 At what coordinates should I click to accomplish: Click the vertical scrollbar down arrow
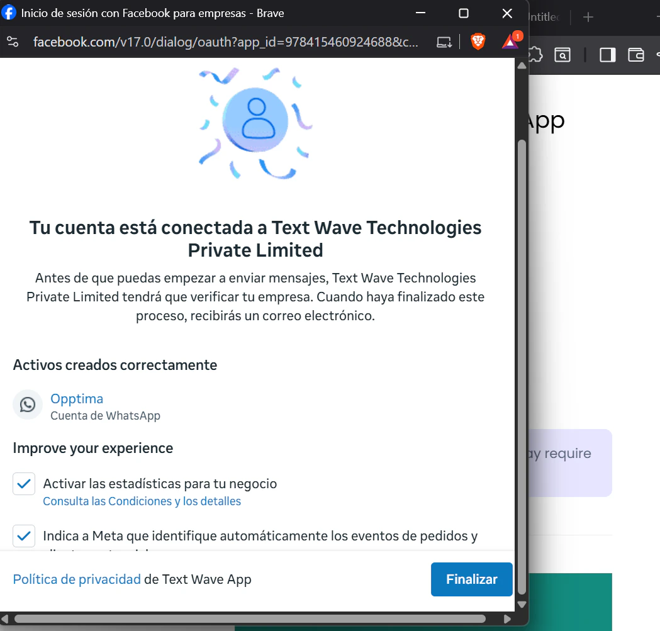(x=522, y=605)
